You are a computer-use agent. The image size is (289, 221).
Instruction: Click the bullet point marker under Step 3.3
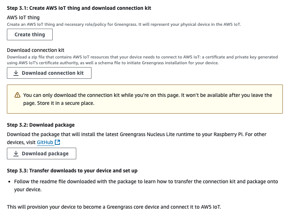9,181
